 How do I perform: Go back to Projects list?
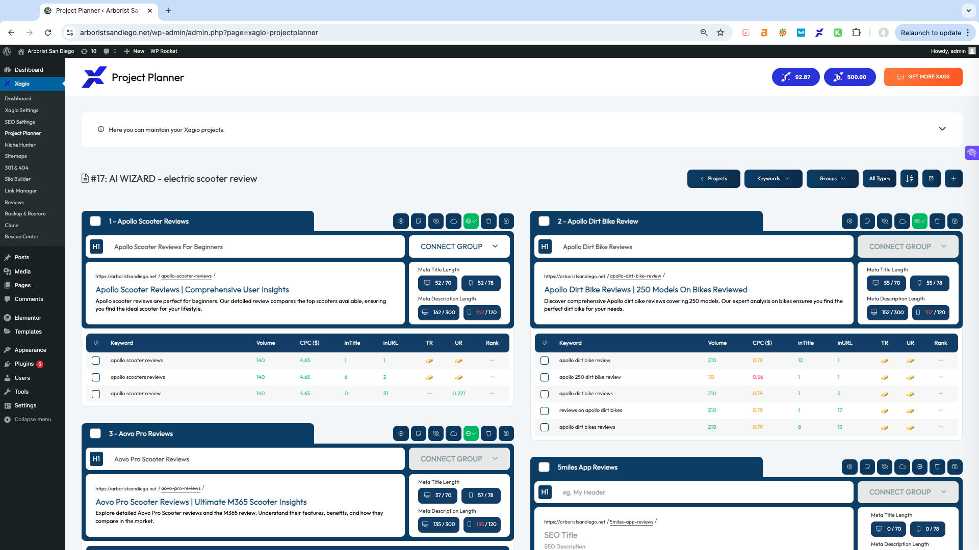click(713, 179)
